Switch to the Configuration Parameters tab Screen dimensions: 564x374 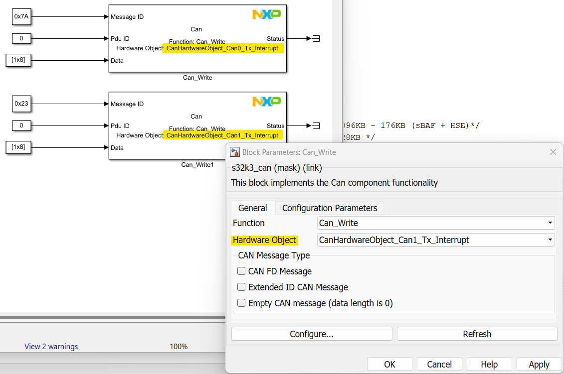[x=330, y=208]
